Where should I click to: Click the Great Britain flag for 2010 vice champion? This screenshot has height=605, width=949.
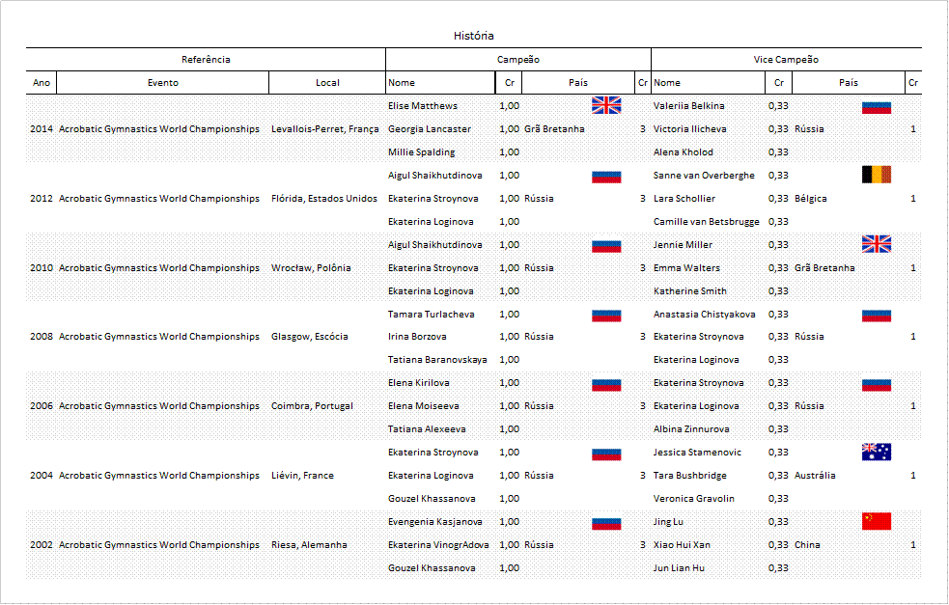[877, 244]
